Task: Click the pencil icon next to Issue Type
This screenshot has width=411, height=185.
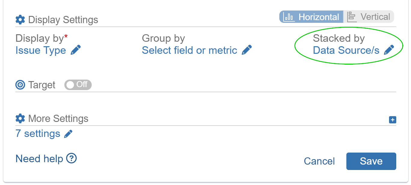Action: tap(76, 50)
